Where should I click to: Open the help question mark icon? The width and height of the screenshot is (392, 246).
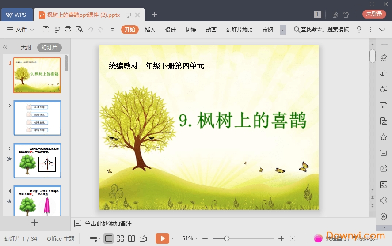click(359, 30)
